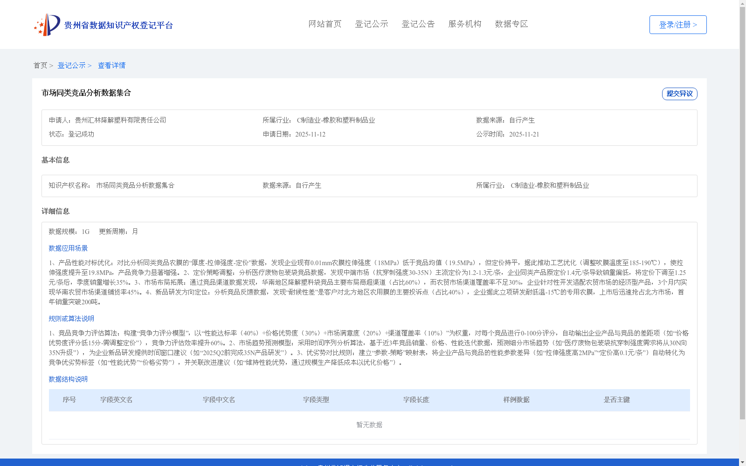Click the scrollbar down arrow
The image size is (746, 466).
[742, 462]
